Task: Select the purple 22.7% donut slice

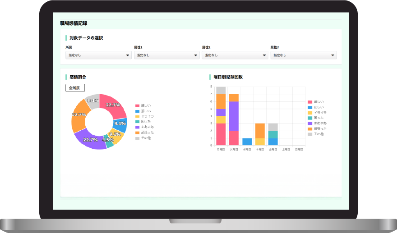Action: coord(90,139)
